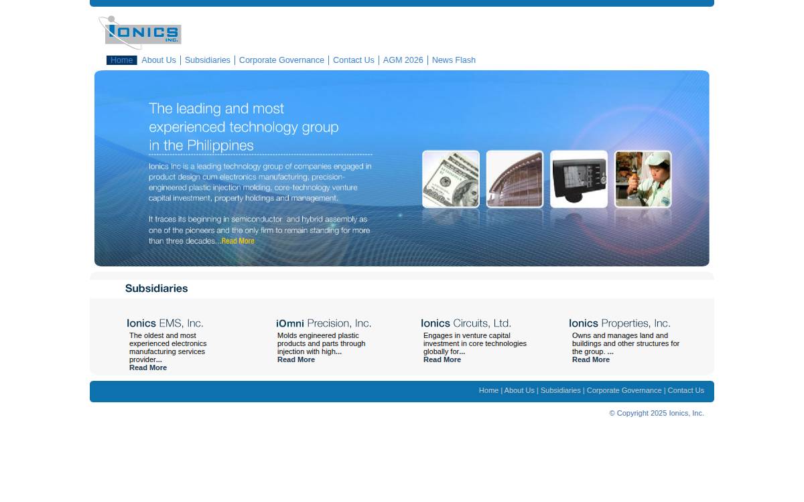Open Subsidiaries in the top navigation
804x502 pixels.
[208, 60]
